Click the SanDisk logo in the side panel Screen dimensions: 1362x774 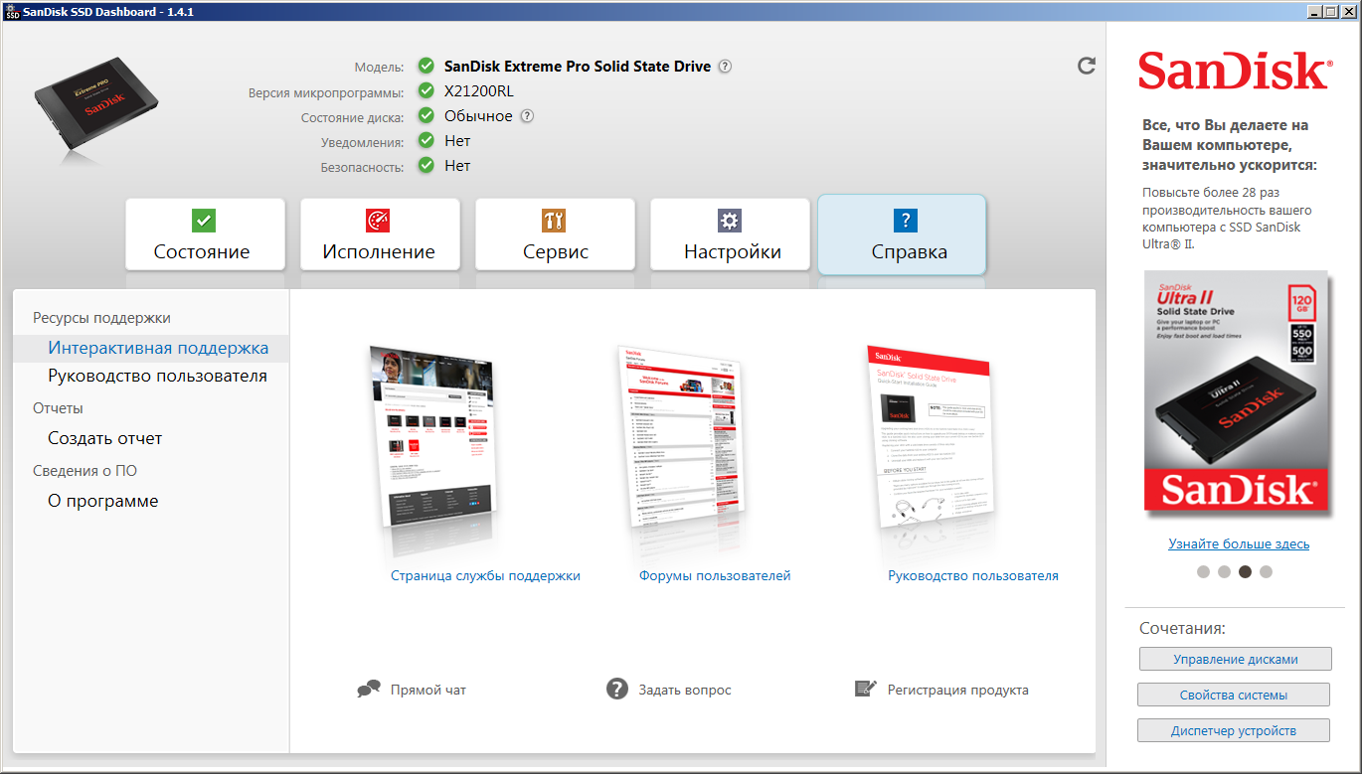pos(1234,73)
